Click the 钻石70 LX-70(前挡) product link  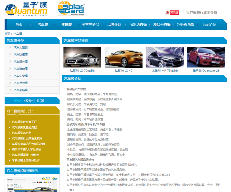[x=82, y=70]
